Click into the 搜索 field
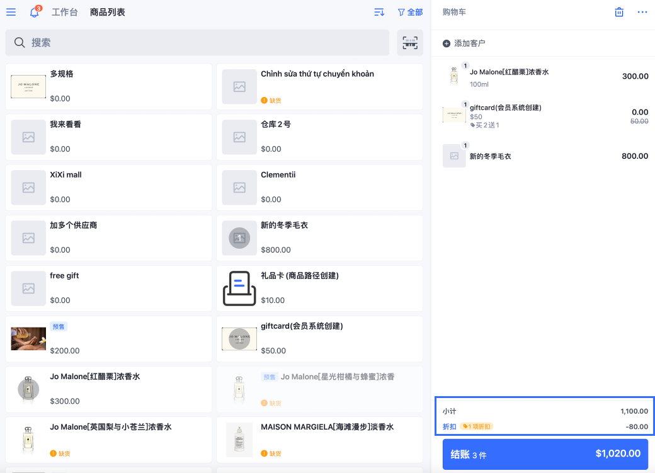Image resolution: width=655 pixels, height=473 pixels. coord(197,43)
